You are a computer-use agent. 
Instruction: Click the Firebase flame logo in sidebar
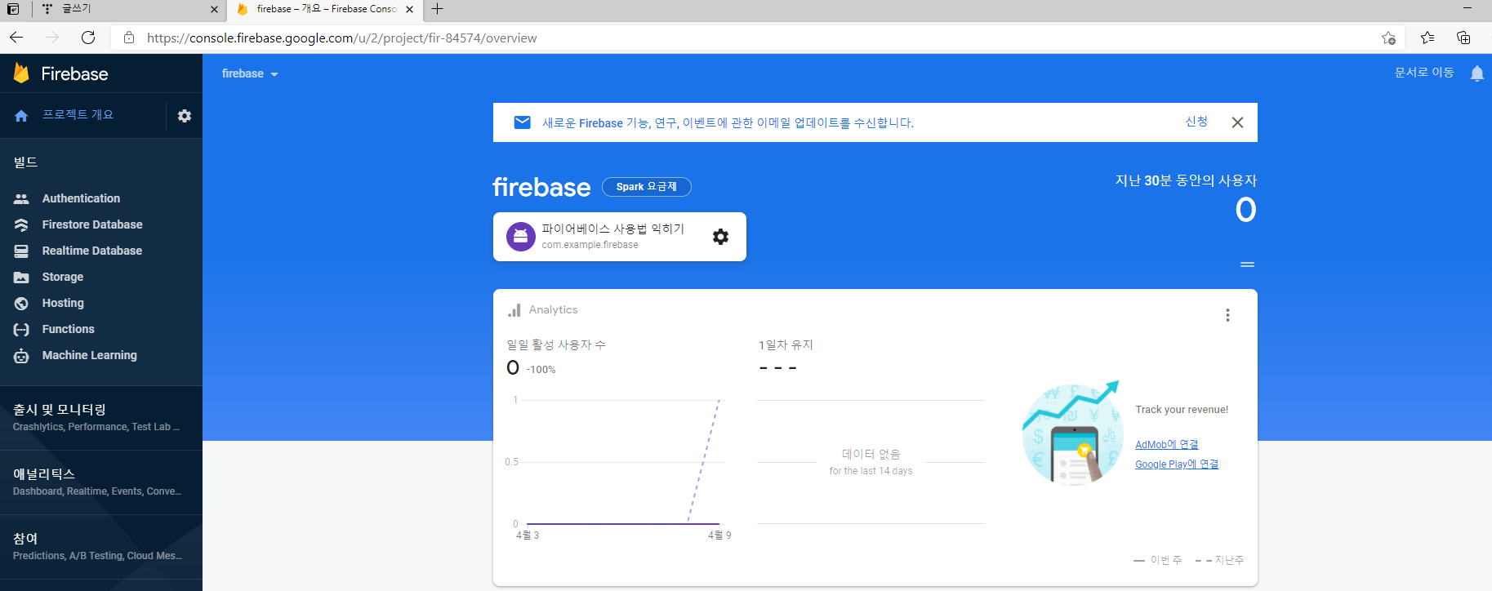pyautogui.click(x=22, y=73)
